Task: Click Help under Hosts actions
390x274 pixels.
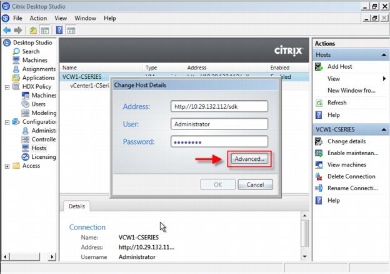Action: (x=333, y=115)
